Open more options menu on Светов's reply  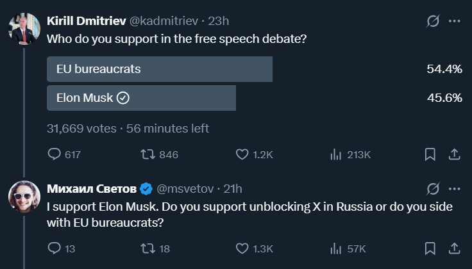pos(455,189)
